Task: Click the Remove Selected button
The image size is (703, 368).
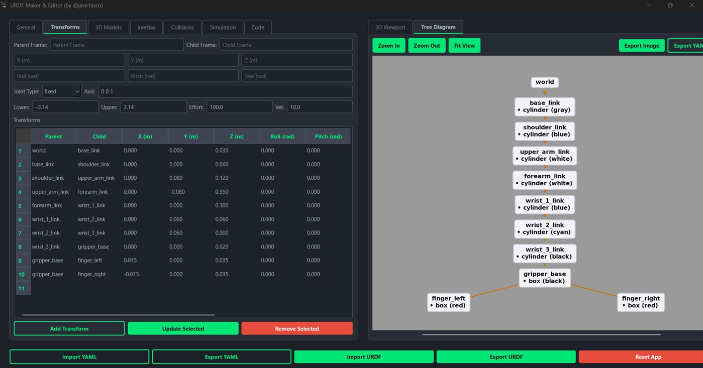Action: coord(297,328)
